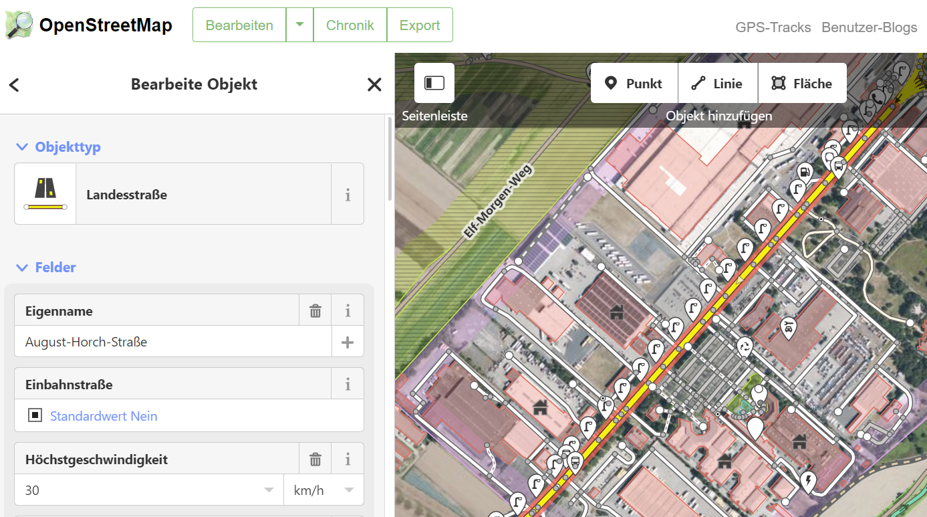Viewport: 927px width, 517px height.
Task: Click the sidebar panel's vertical scrollbar
Action: (390, 159)
